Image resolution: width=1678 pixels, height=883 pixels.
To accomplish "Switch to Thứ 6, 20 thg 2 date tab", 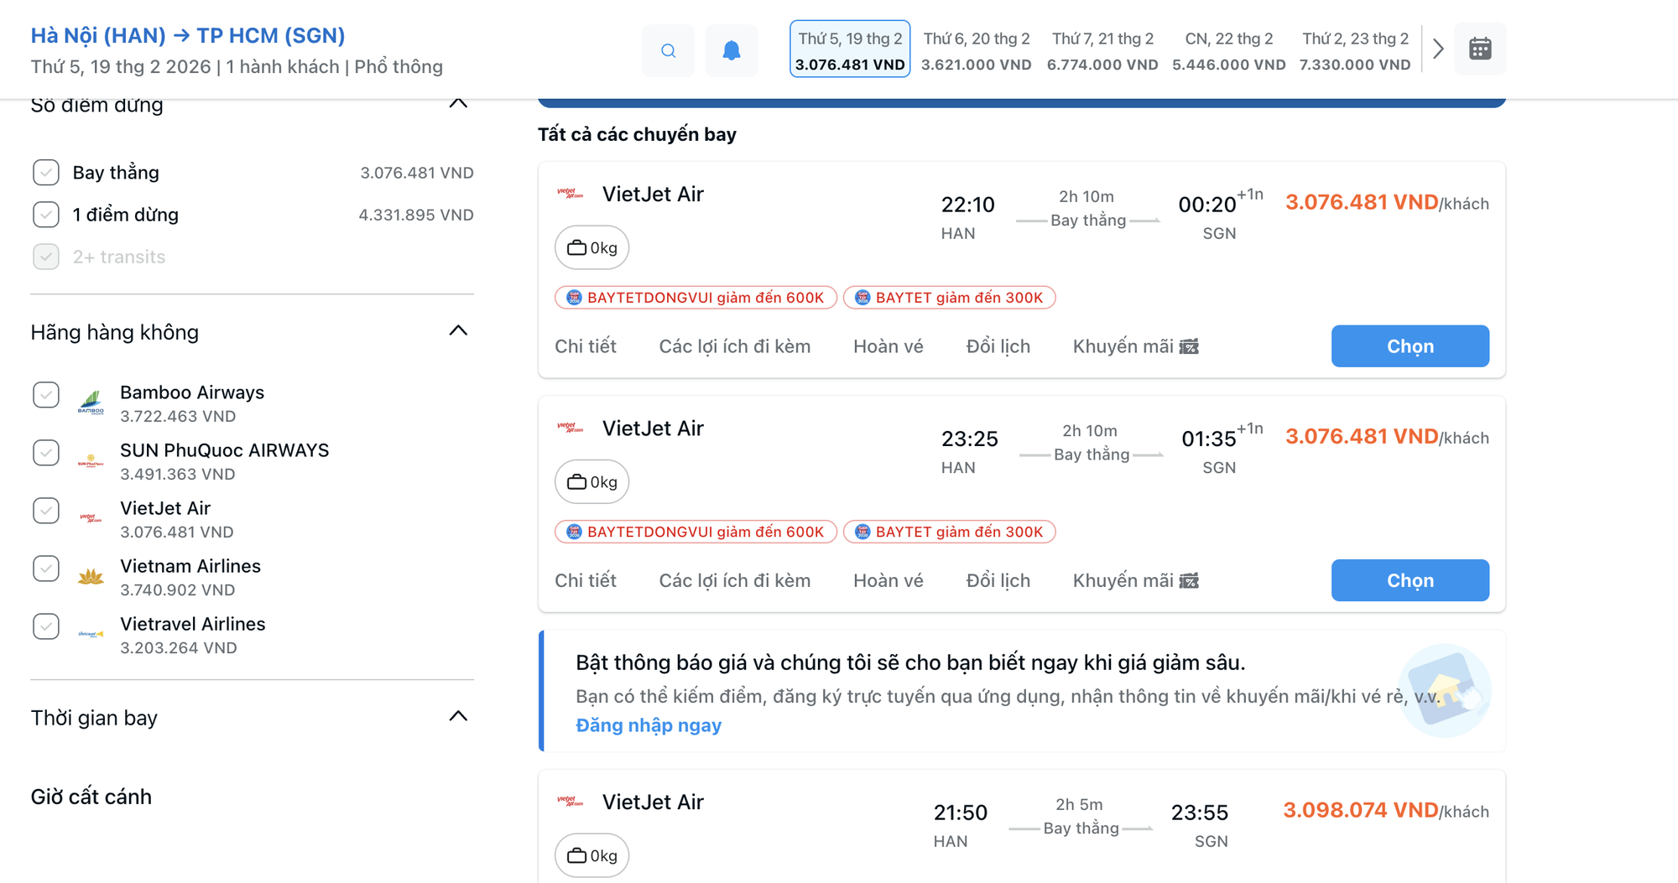I will pos(976,49).
